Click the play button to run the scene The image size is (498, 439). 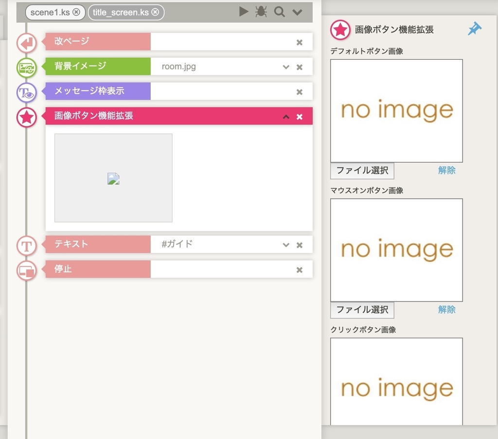[x=243, y=12]
